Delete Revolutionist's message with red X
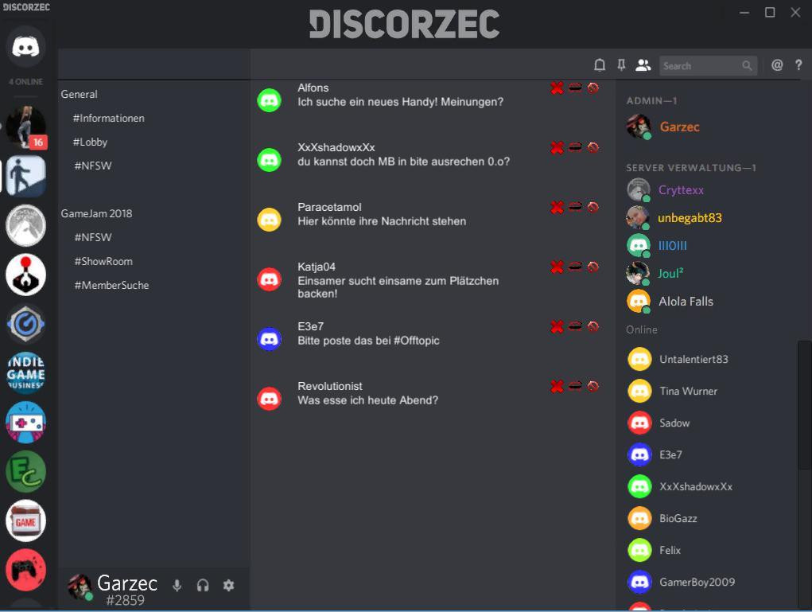 (x=557, y=386)
